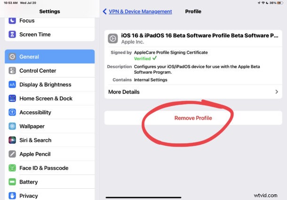
Task: Tap the Wallpaper flower icon
Action: [12, 126]
